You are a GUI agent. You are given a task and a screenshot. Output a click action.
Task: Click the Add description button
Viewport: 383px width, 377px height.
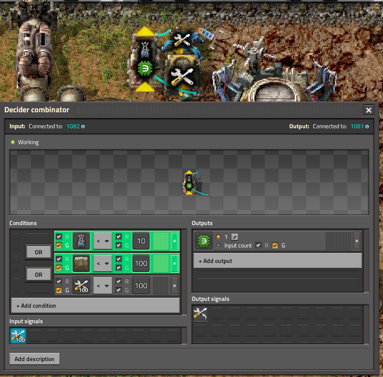(34, 359)
